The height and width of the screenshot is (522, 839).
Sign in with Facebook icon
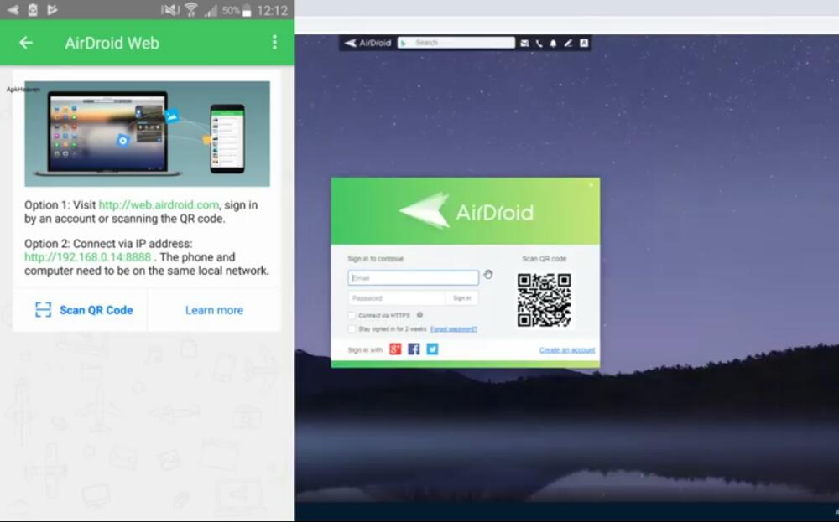coord(414,349)
